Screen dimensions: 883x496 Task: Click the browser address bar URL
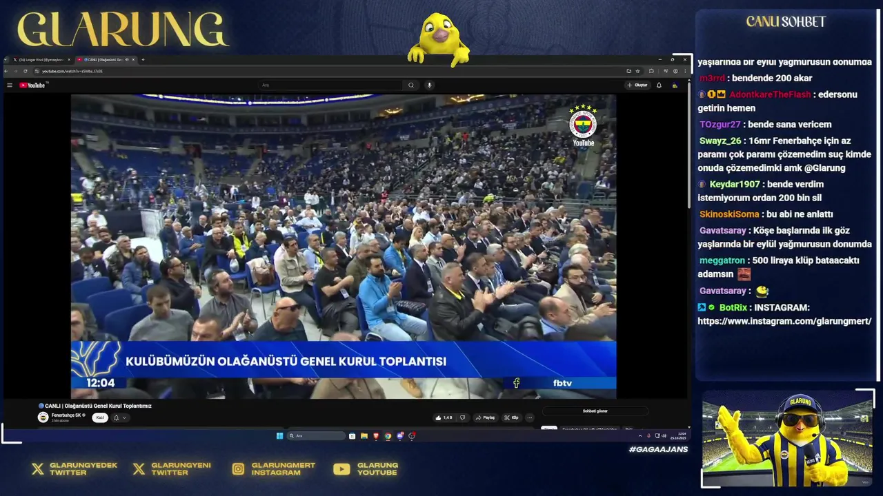[72, 72]
